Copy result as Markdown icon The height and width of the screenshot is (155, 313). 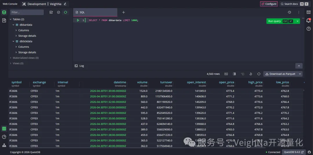click(226, 74)
